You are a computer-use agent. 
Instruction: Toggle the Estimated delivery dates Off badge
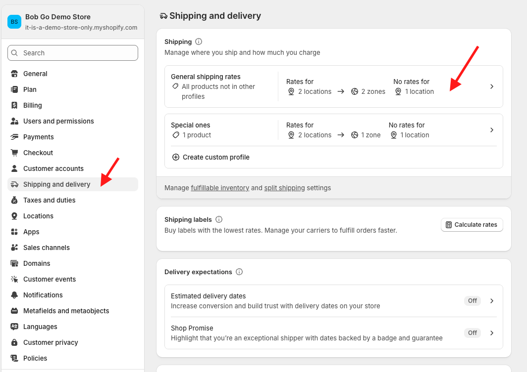(473, 301)
